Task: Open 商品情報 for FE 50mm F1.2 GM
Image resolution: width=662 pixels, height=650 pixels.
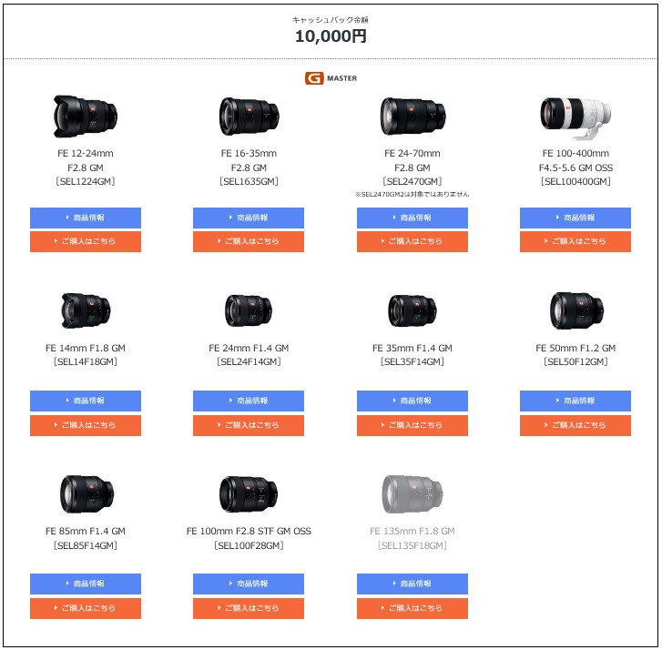Action: (x=575, y=401)
